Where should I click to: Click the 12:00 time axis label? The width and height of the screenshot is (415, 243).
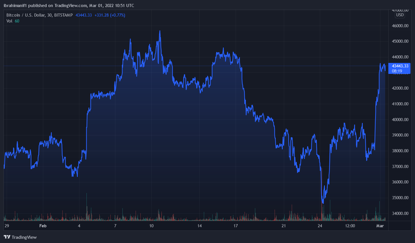(350, 226)
